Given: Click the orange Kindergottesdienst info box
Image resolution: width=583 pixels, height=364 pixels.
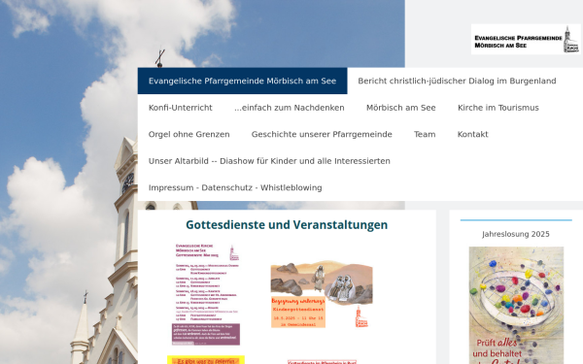Looking at the screenshot, I should [298, 313].
